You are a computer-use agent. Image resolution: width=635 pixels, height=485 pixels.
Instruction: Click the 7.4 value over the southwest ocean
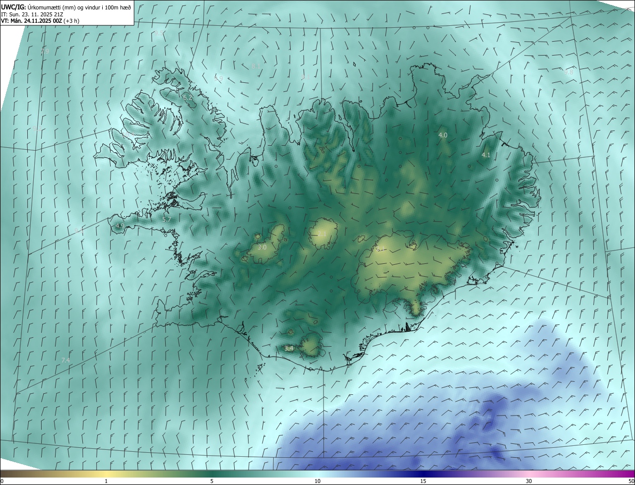65,360
